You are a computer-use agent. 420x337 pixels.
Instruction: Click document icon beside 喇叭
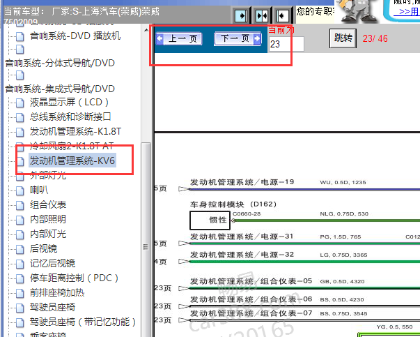pos(20,190)
